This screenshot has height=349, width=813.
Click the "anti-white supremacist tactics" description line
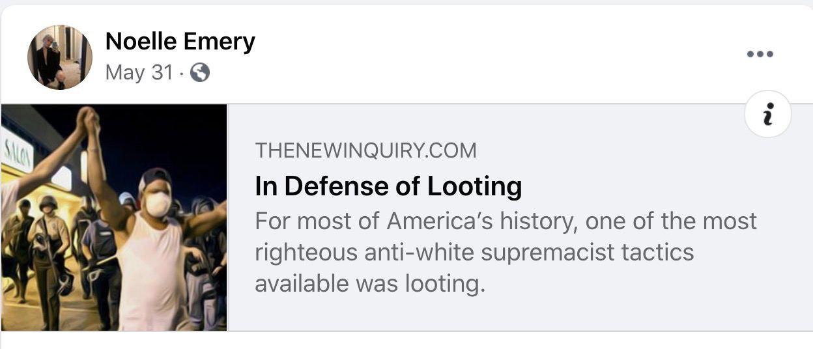pyautogui.click(x=474, y=253)
